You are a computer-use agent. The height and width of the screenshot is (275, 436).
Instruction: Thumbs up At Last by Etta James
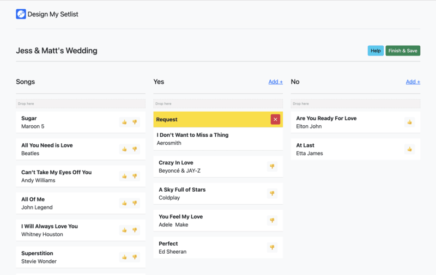tap(410, 149)
